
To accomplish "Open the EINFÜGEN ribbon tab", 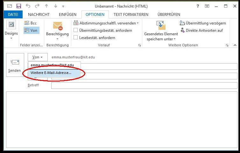I will [67, 15].
